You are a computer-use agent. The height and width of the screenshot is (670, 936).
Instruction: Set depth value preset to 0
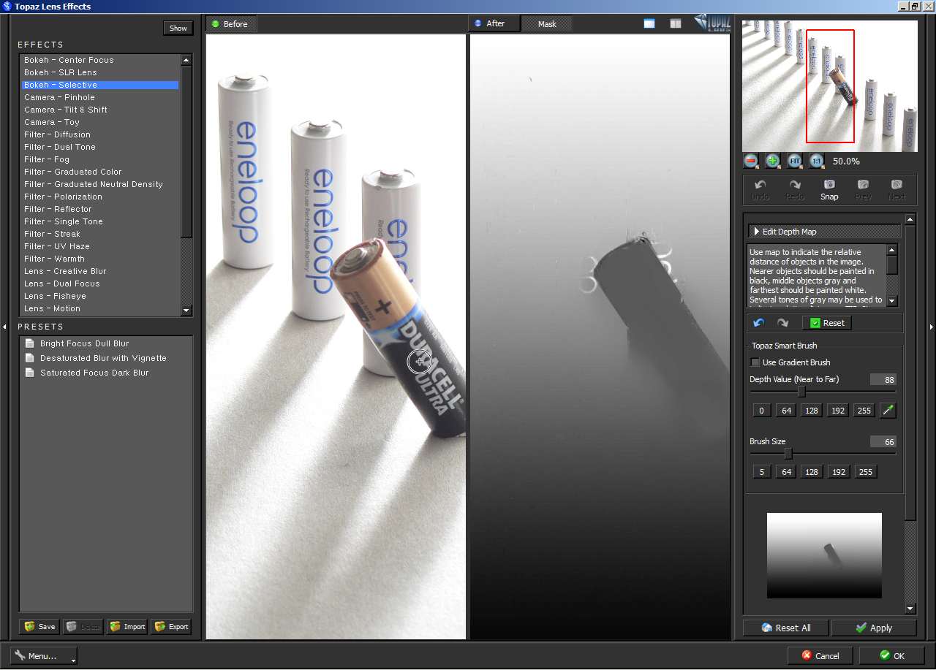761,411
